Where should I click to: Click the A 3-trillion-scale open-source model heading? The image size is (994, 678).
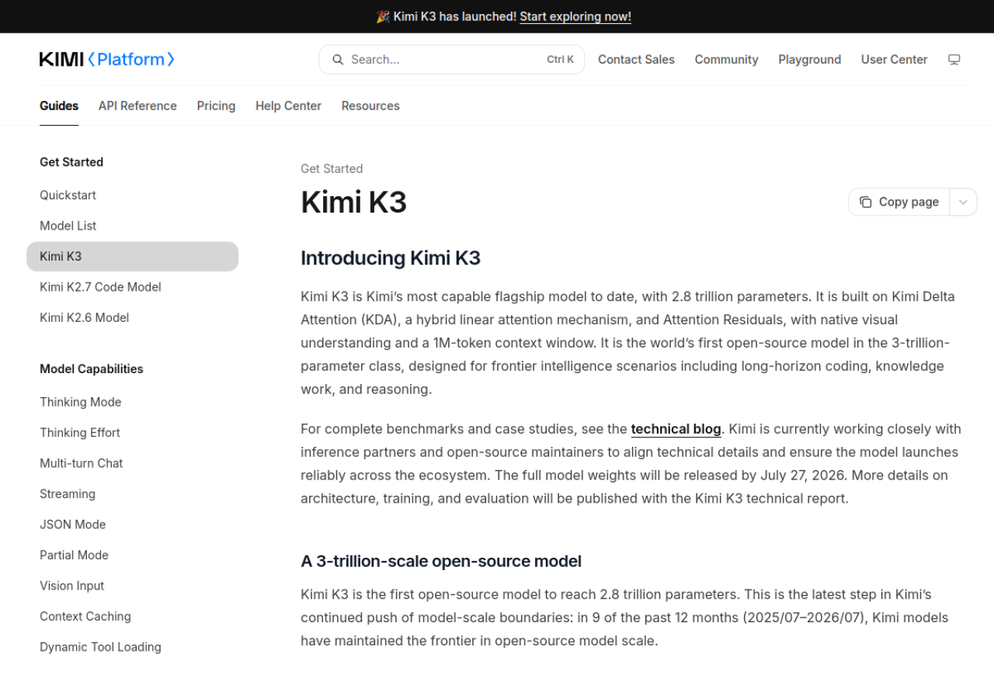pyautogui.click(x=441, y=561)
